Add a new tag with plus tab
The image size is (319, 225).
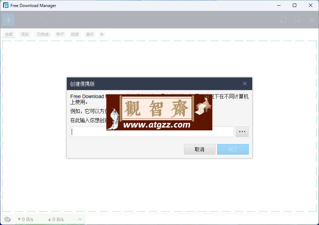102,34
